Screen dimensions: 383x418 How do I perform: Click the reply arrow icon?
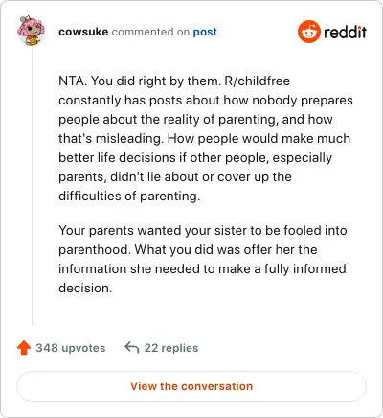132,347
